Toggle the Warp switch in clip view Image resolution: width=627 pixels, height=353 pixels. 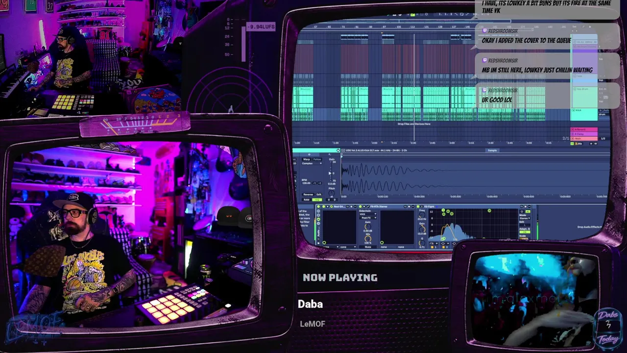point(307,159)
